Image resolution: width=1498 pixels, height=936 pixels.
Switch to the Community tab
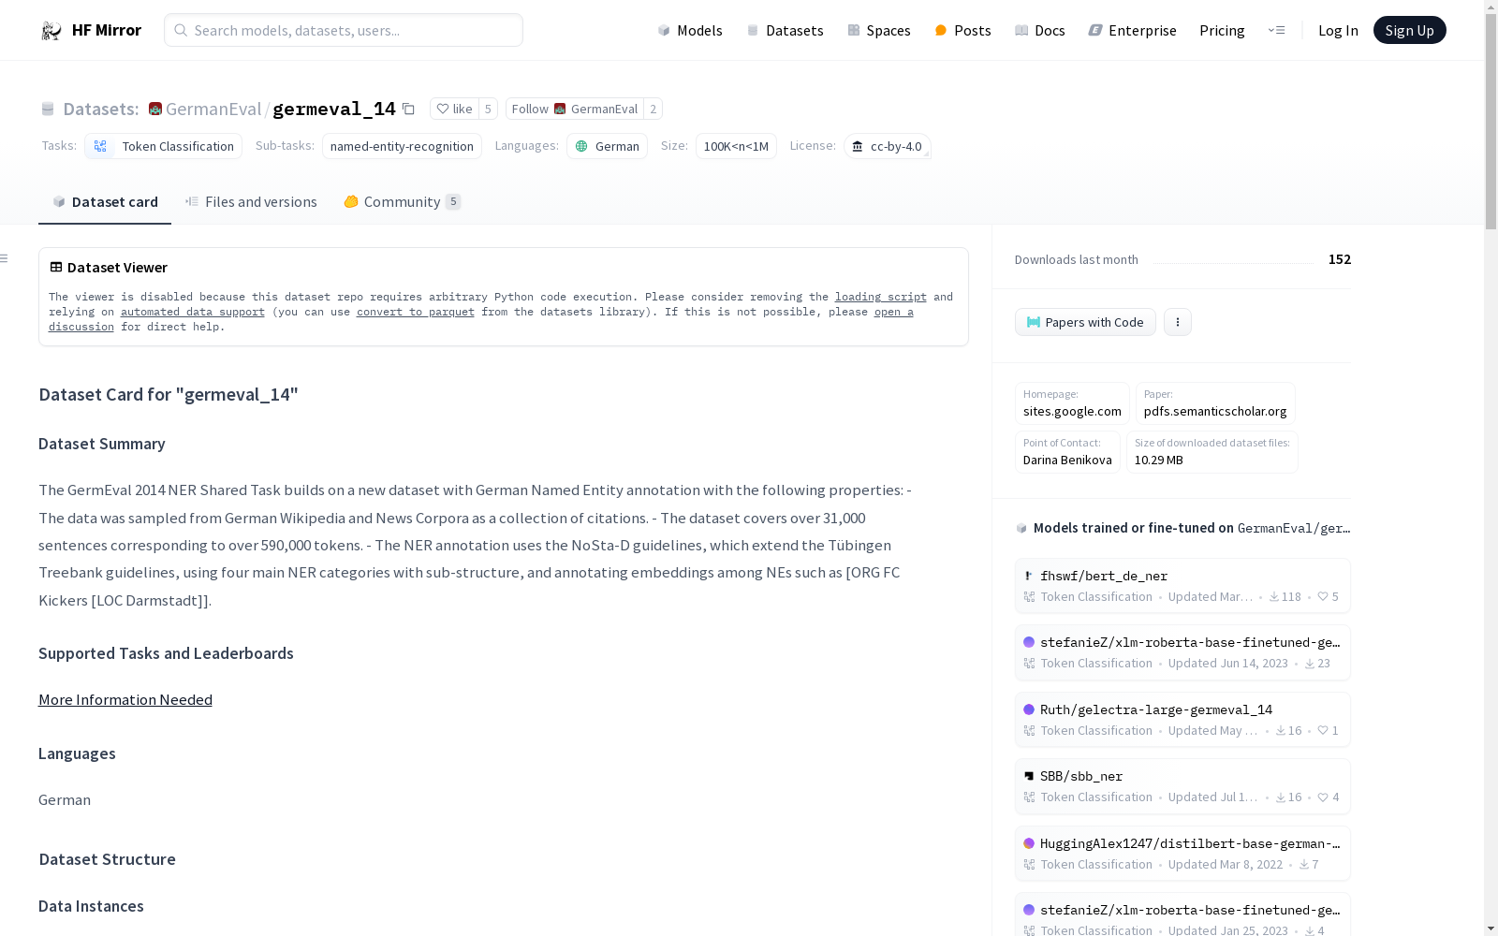403,202
